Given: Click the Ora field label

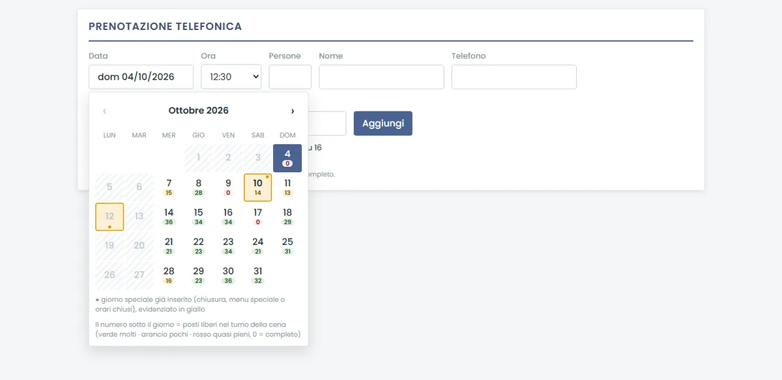Looking at the screenshot, I should click(208, 56).
